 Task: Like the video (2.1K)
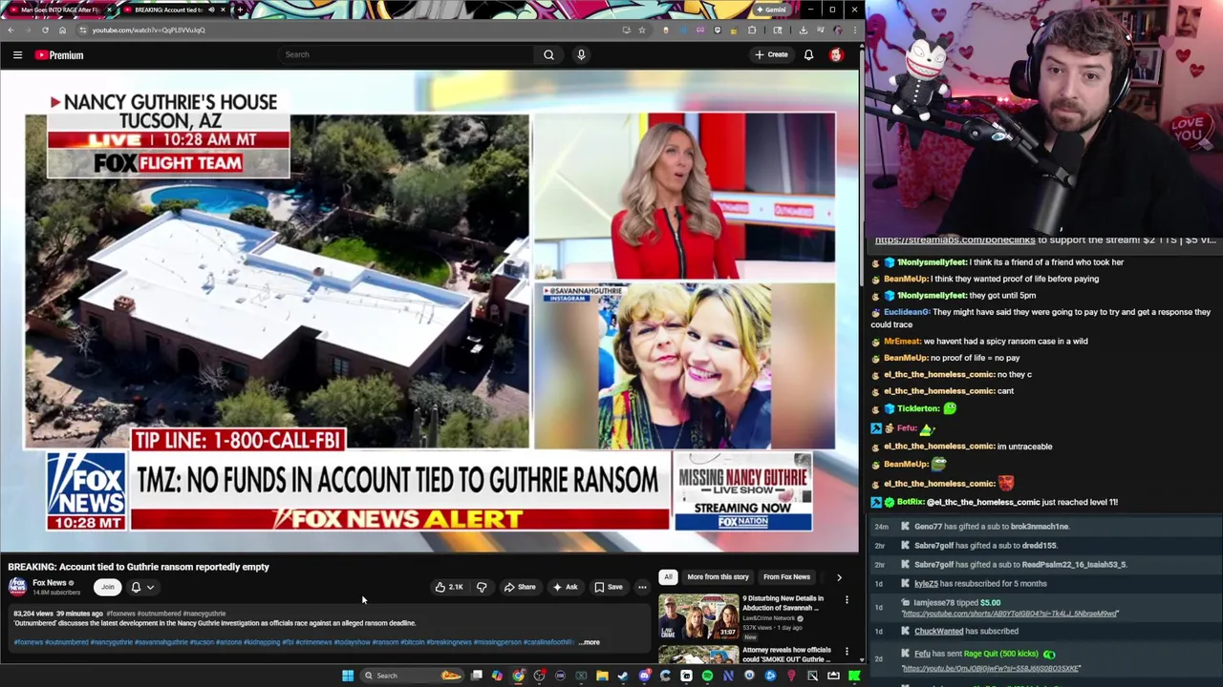(x=448, y=587)
